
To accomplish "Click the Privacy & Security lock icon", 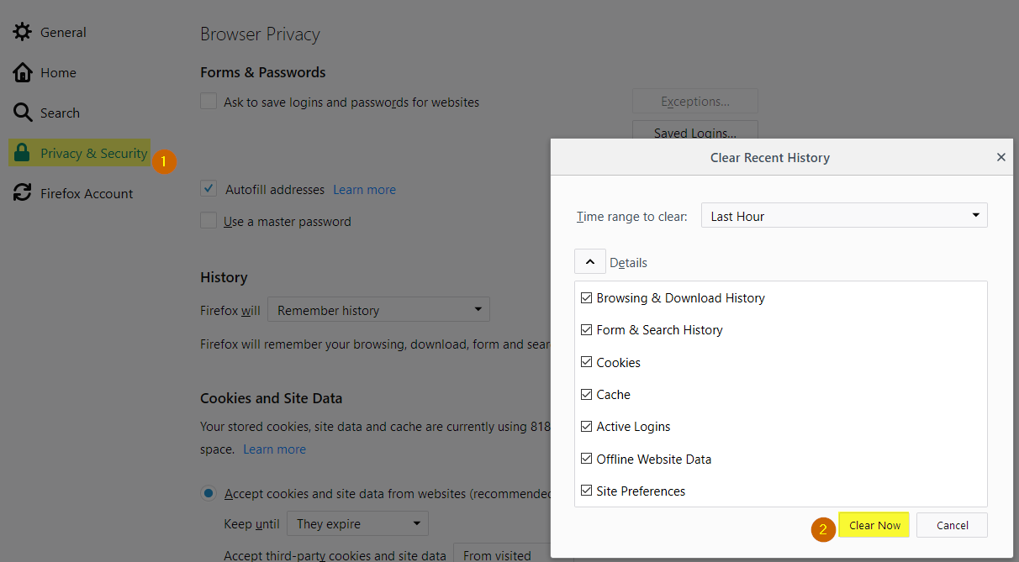I will 23,153.
